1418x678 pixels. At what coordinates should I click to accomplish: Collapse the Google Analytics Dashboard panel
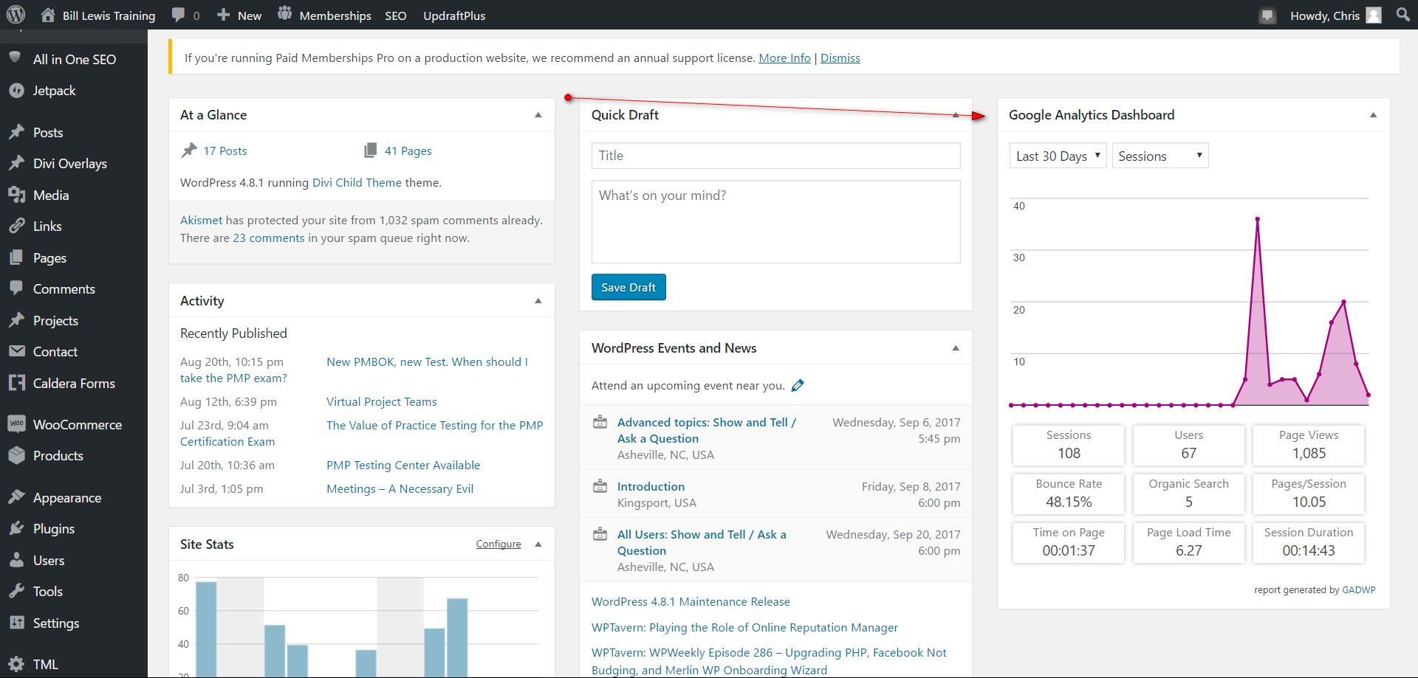1373,115
